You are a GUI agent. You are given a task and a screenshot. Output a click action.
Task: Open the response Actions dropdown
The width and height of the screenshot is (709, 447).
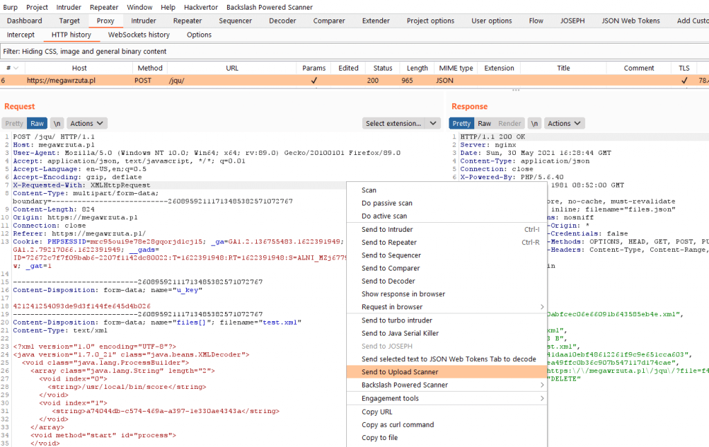(564, 123)
